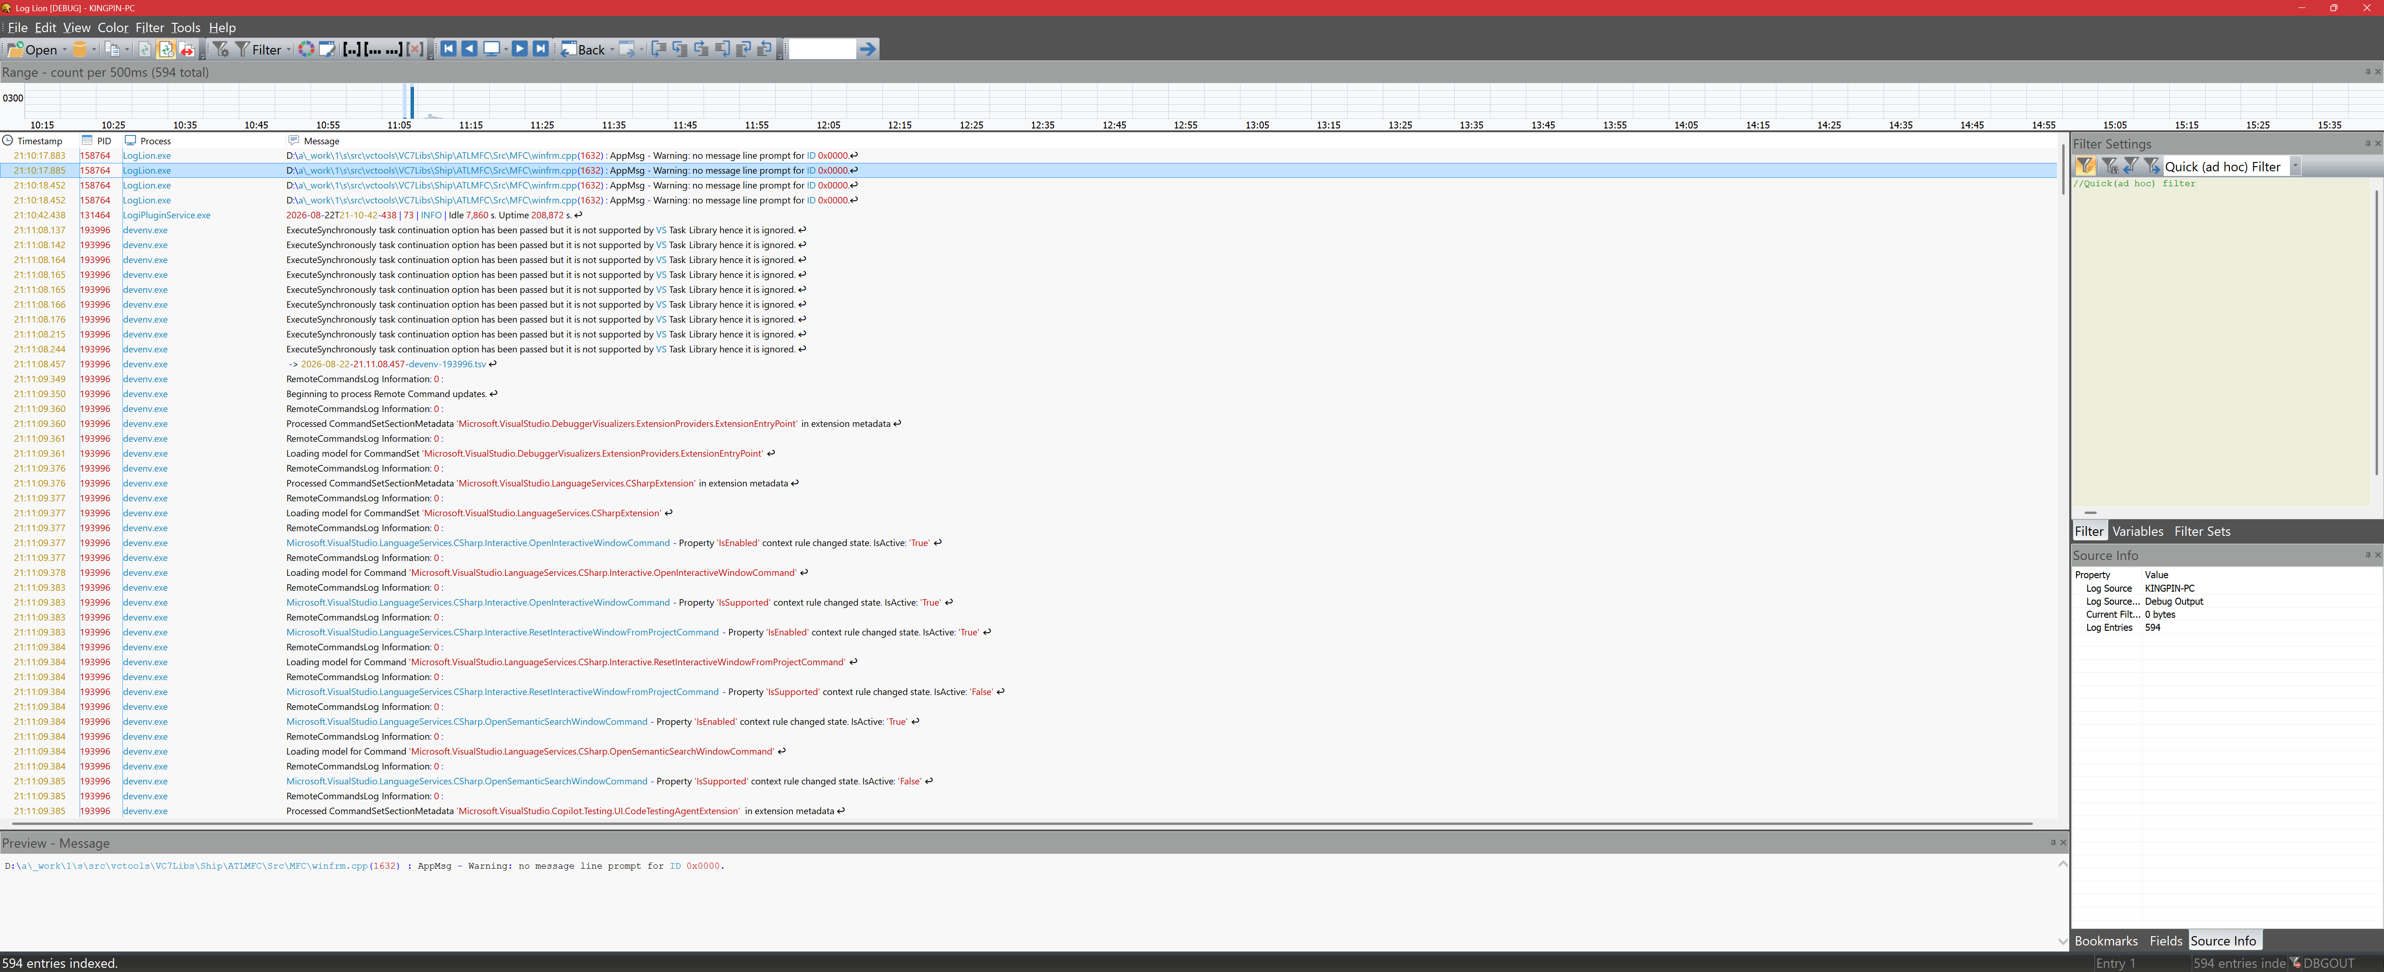This screenshot has height=972, width=2384.
Task: Jump to first entry with skip-back icon
Action: click(x=449, y=49)
